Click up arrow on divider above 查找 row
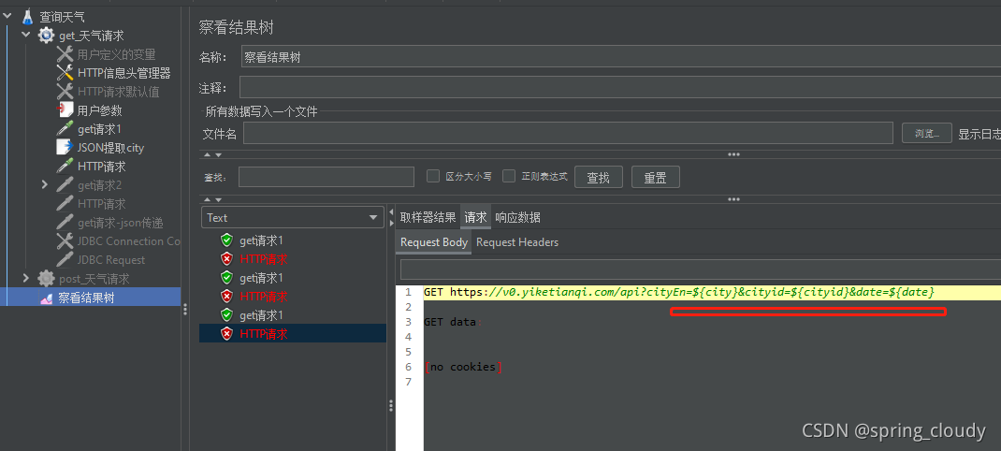 (208, 154)
